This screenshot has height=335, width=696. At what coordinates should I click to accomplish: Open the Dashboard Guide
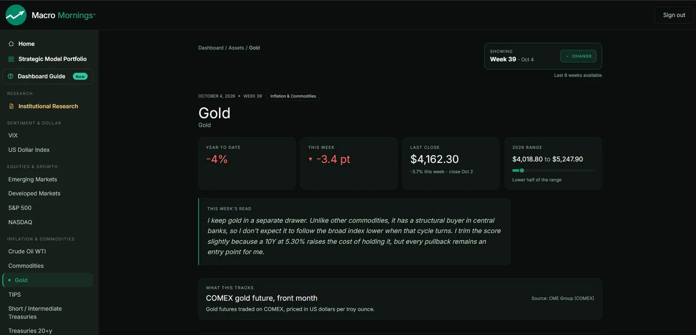(48, 76)
